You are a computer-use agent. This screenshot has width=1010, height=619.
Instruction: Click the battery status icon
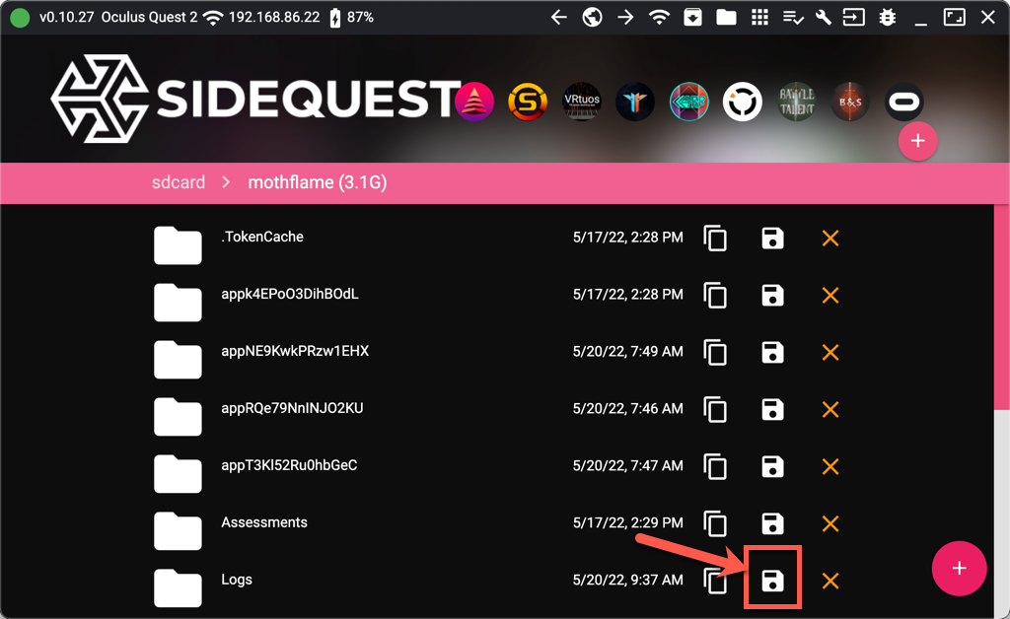(335, 18)
